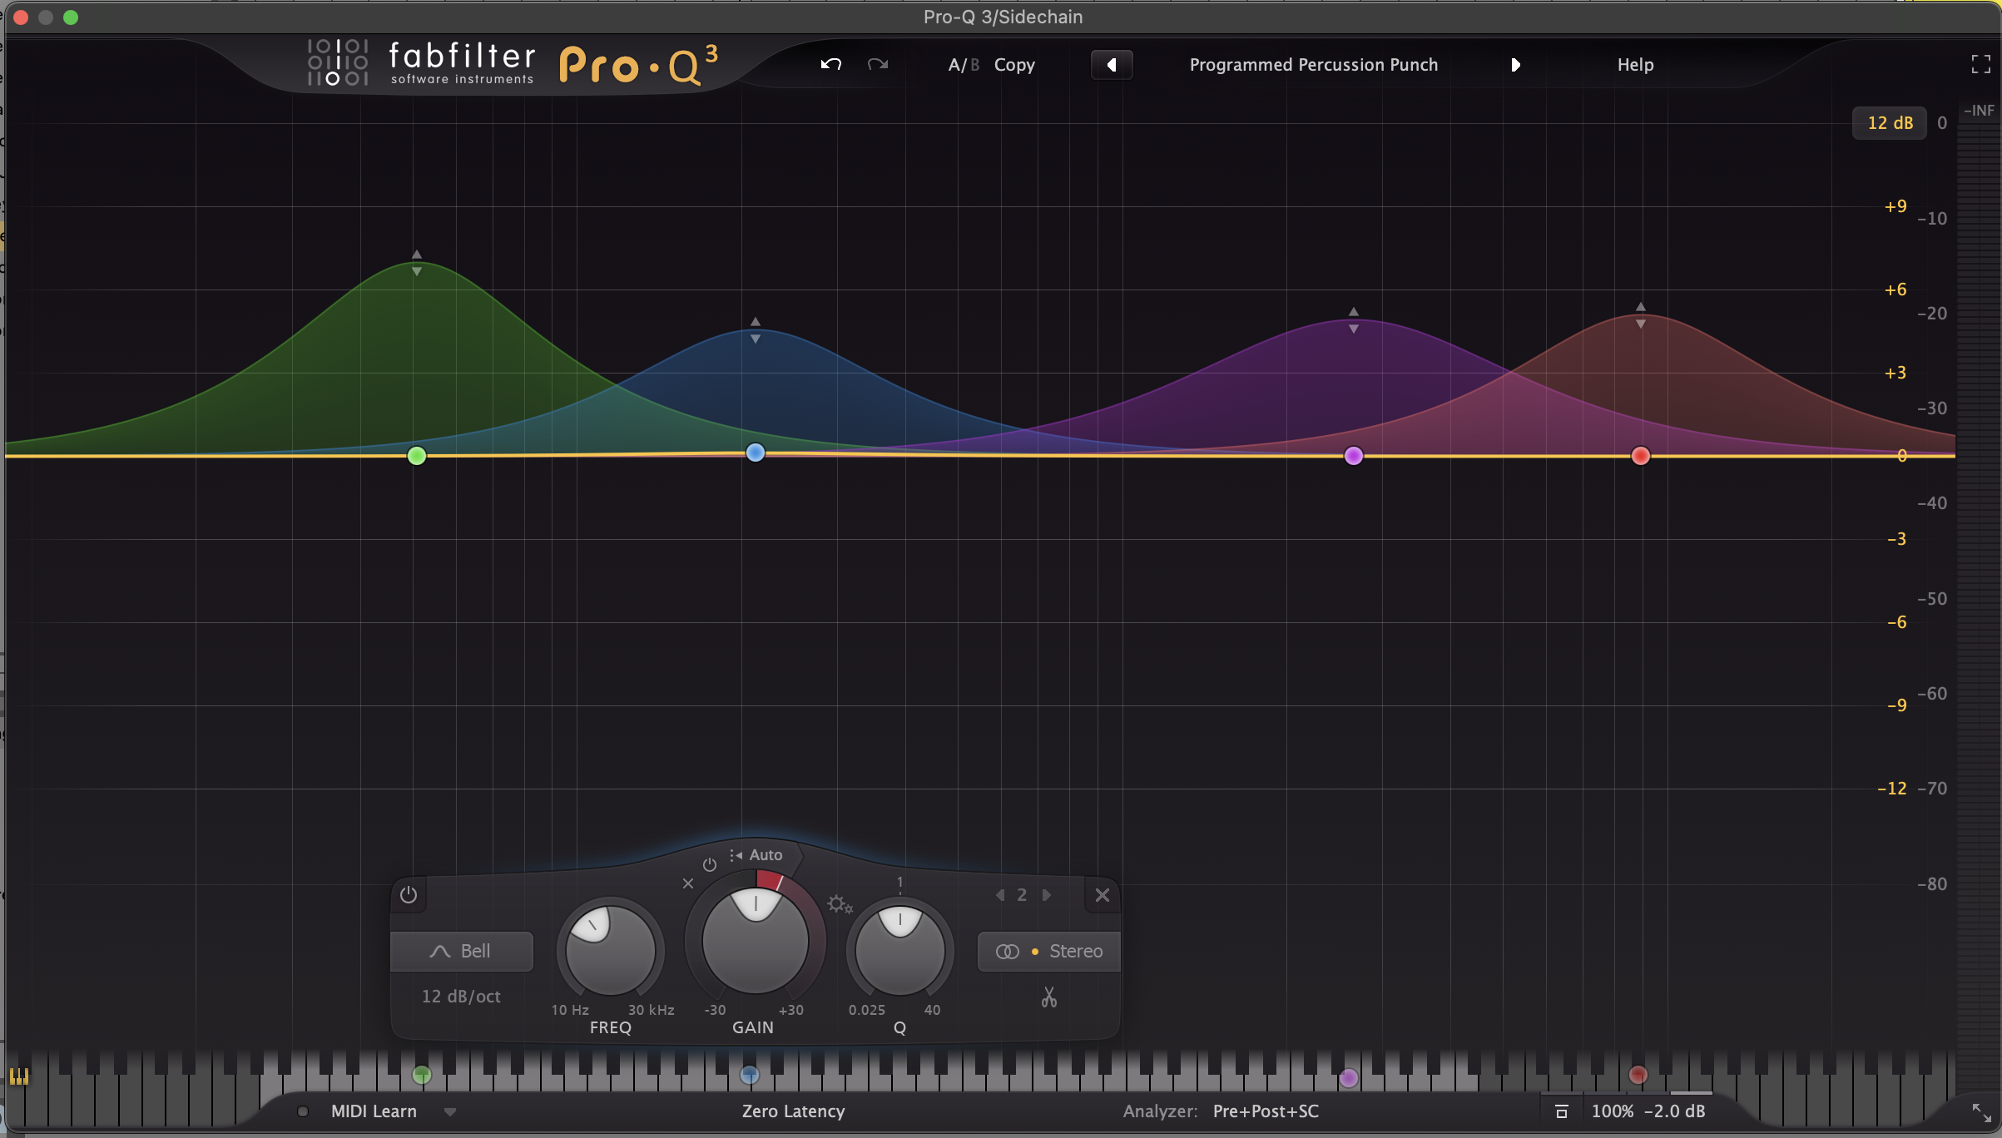
Task: Open the Zero Latency processing mode menu
Action: coord(793,1111)
